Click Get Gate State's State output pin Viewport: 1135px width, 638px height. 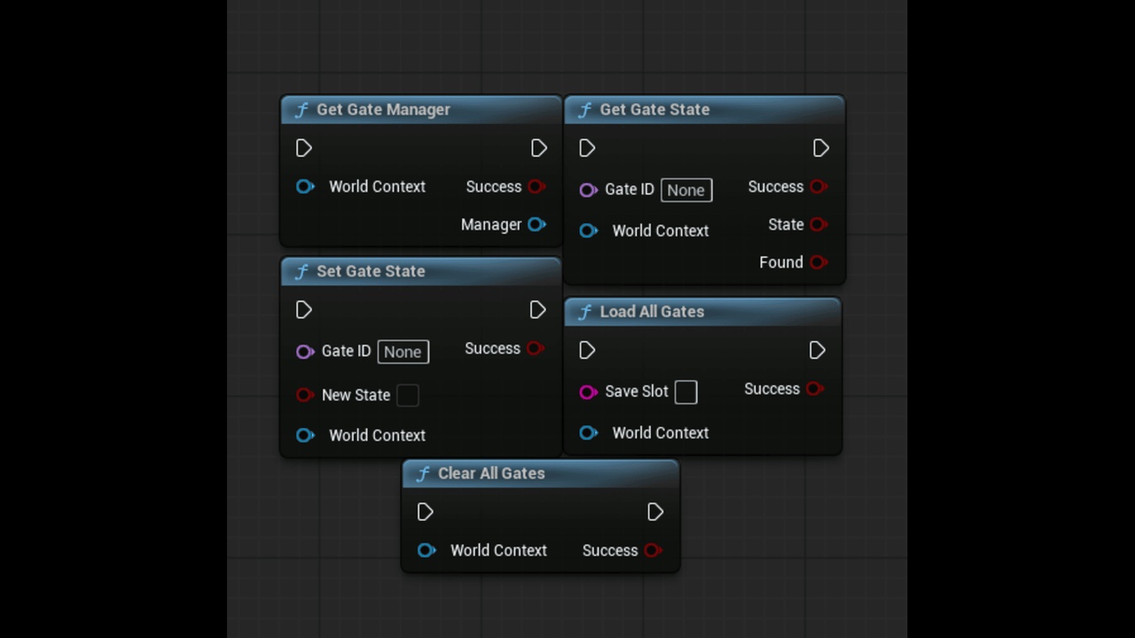(818, 224)
